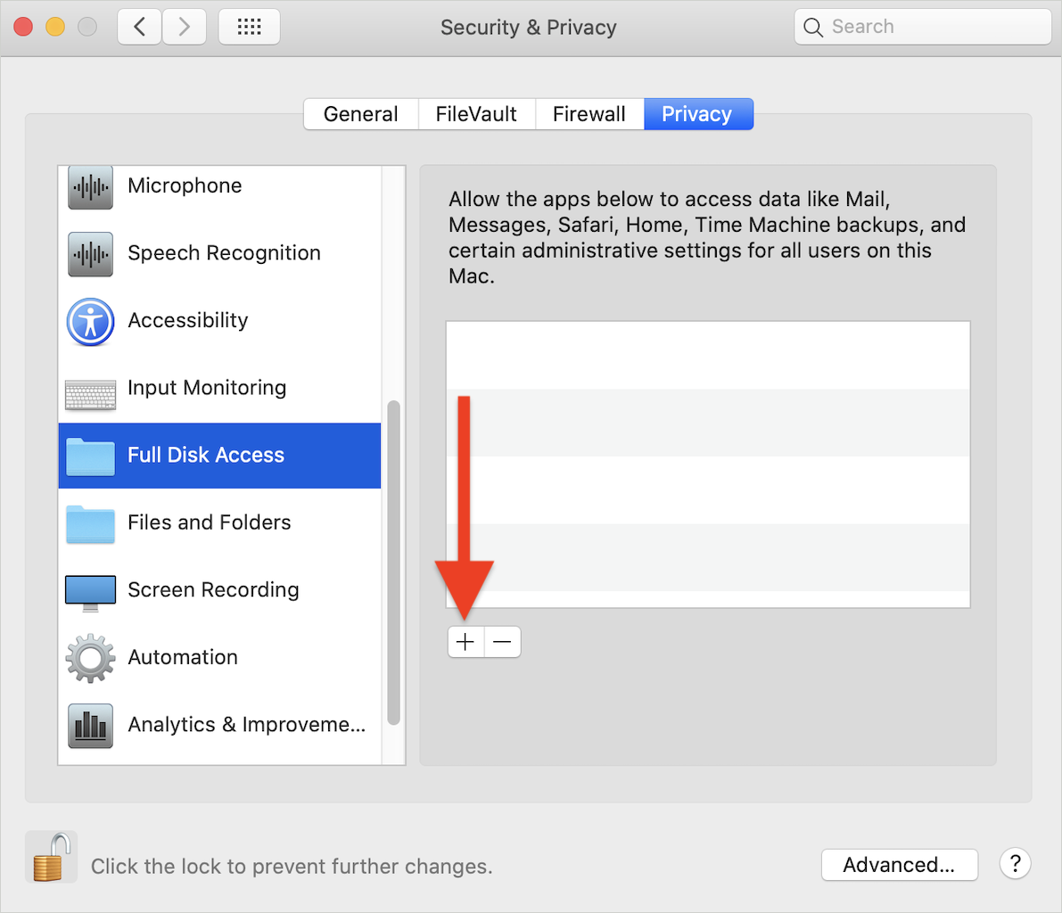Select the Screen Recording monitor icon
1062x913 pixels.
pyautogui.click(x=90, y=592)
